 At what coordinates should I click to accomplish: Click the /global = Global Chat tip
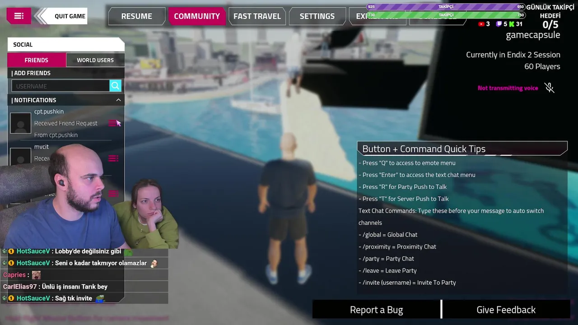tap(388, 235)
